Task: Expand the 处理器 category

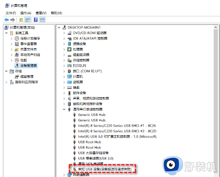Action: pyautogui.click(x=64, y=49)
